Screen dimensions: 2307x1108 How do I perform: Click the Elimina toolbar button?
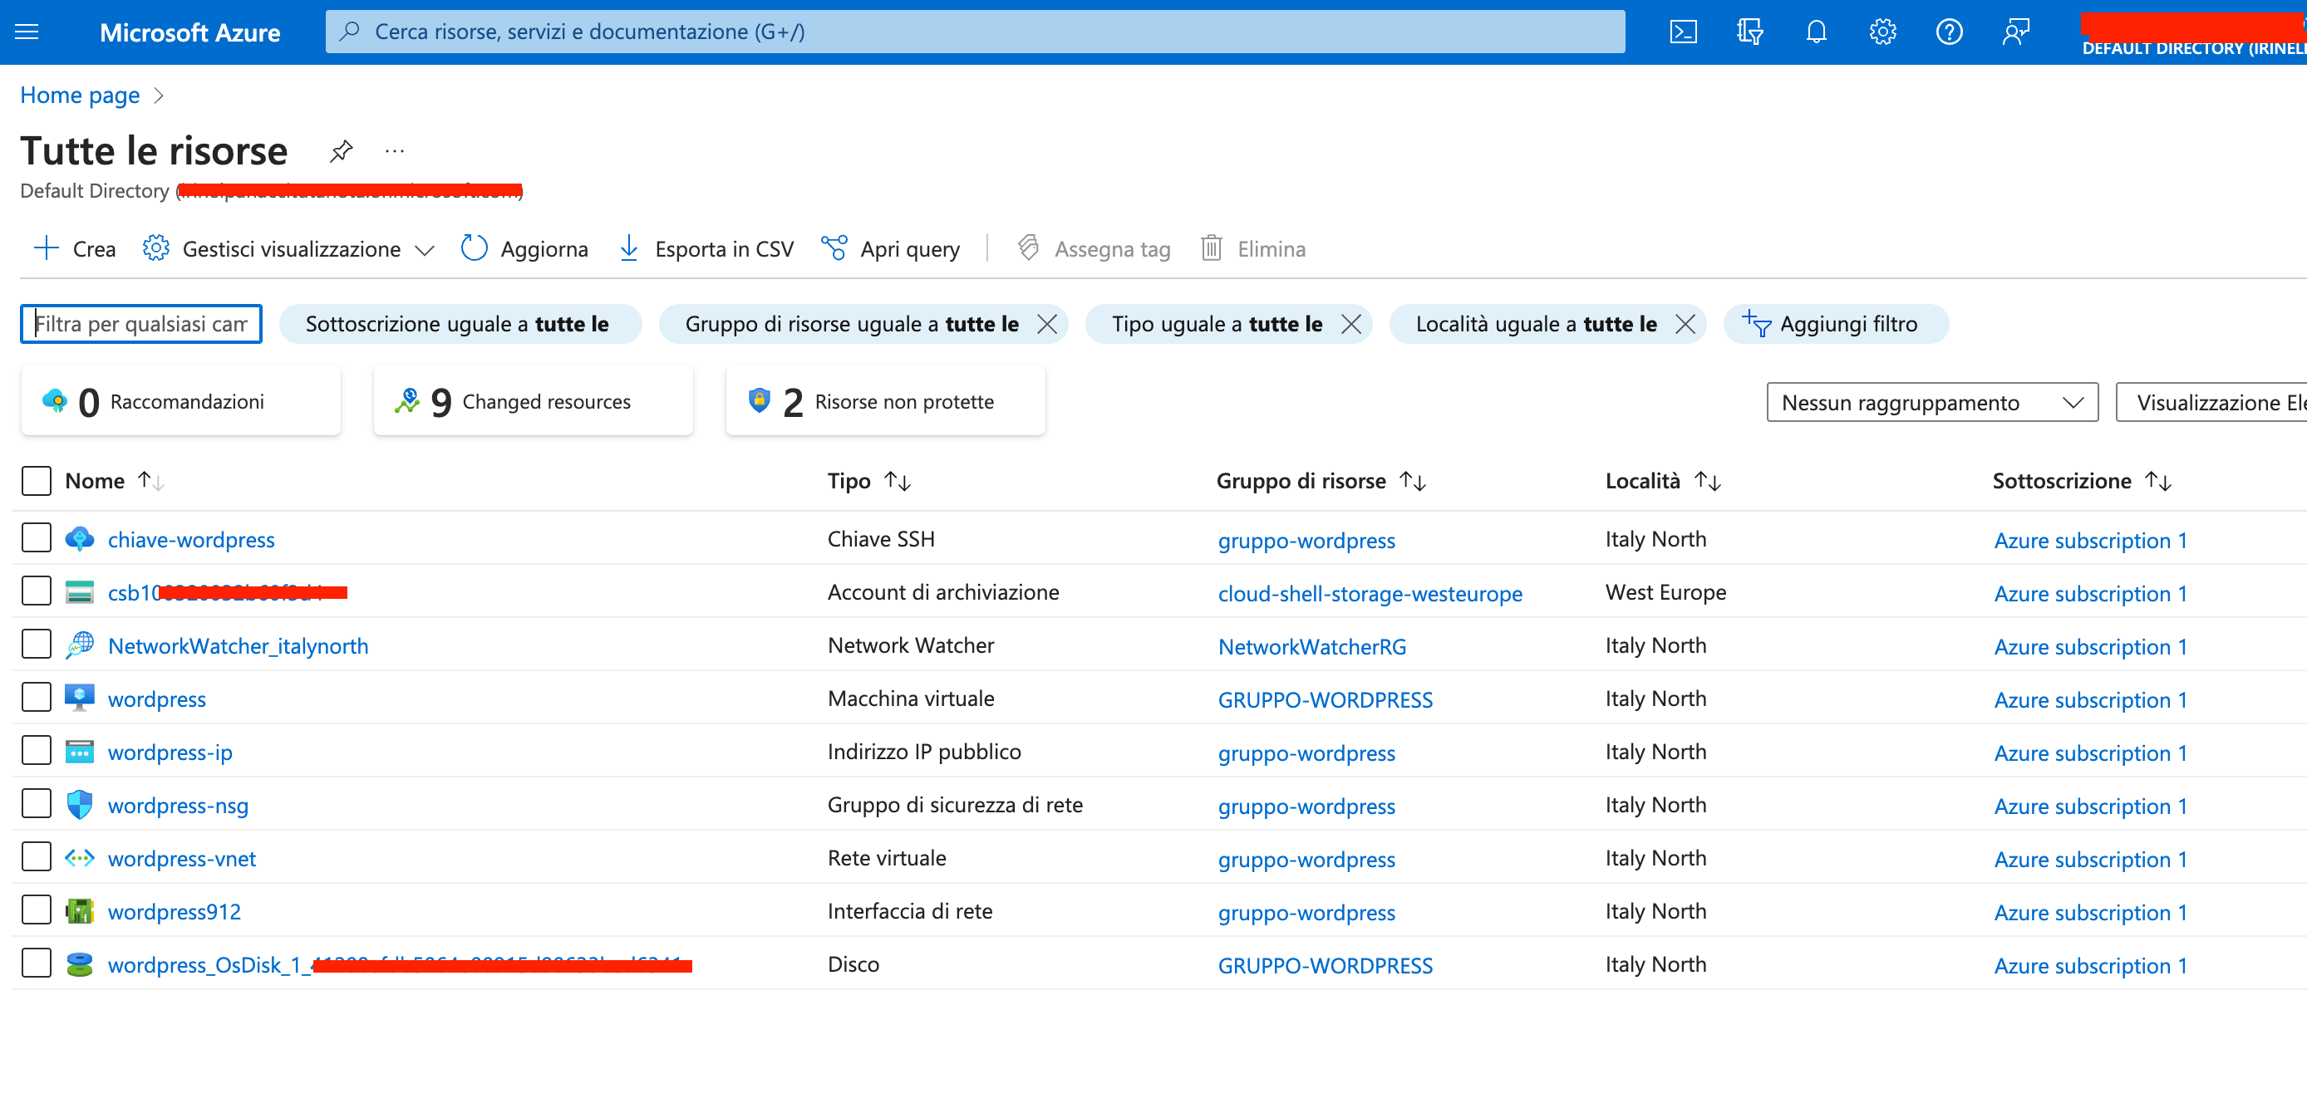tap(1254, 249)
